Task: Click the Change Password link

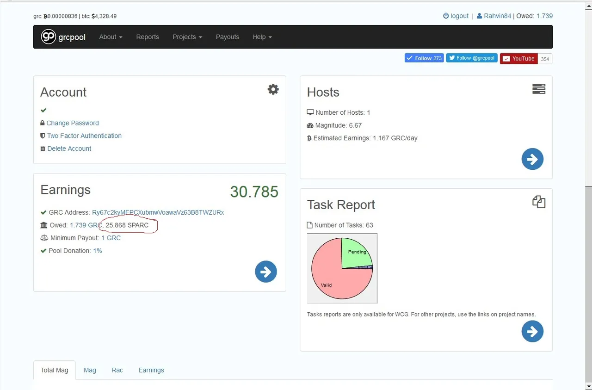Action: pyautogui.click(x=73, y=123)
